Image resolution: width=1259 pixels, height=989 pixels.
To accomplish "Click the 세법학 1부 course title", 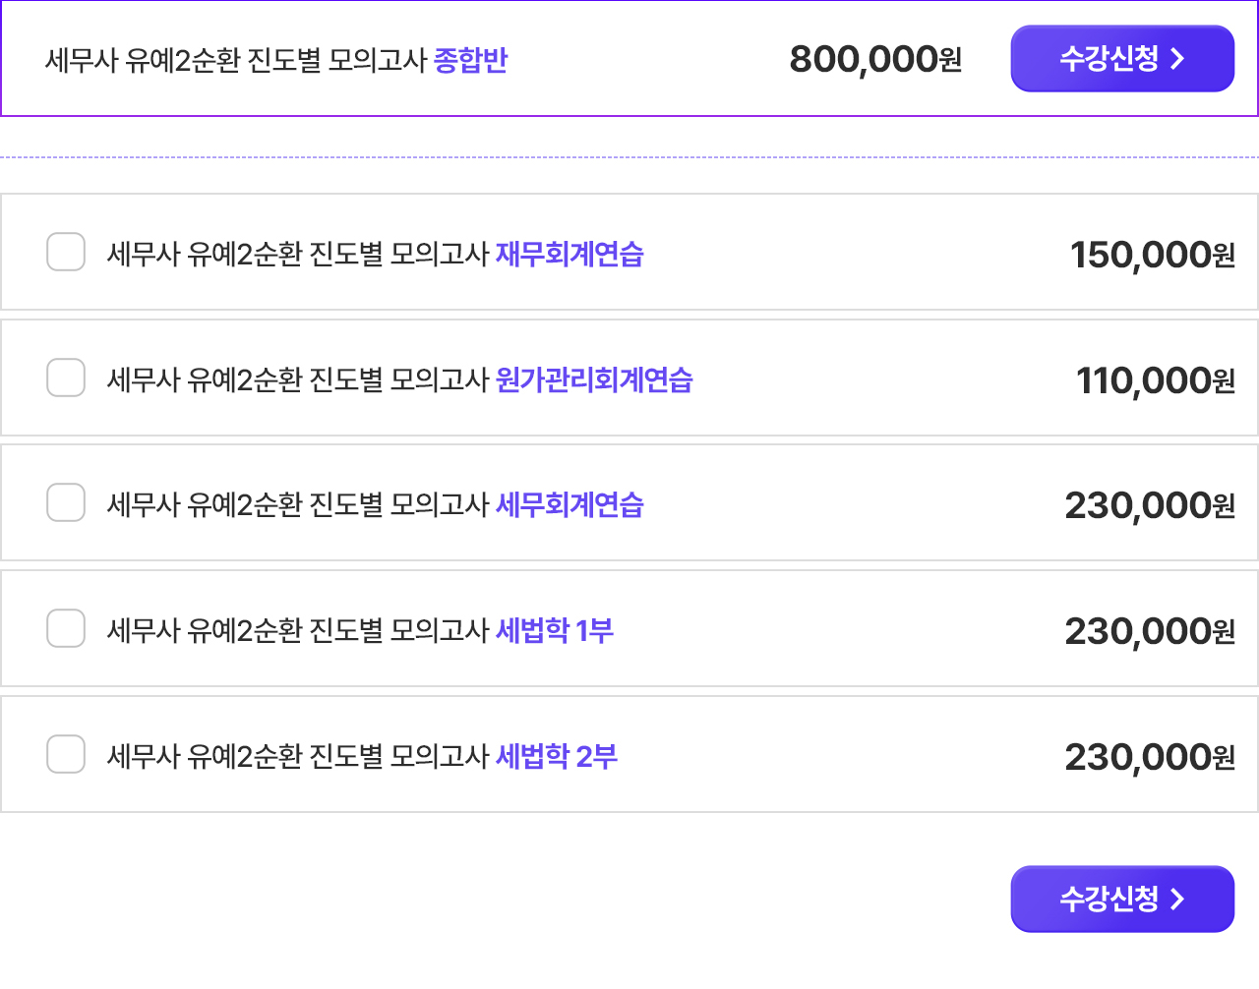I will tap(359, 630).
